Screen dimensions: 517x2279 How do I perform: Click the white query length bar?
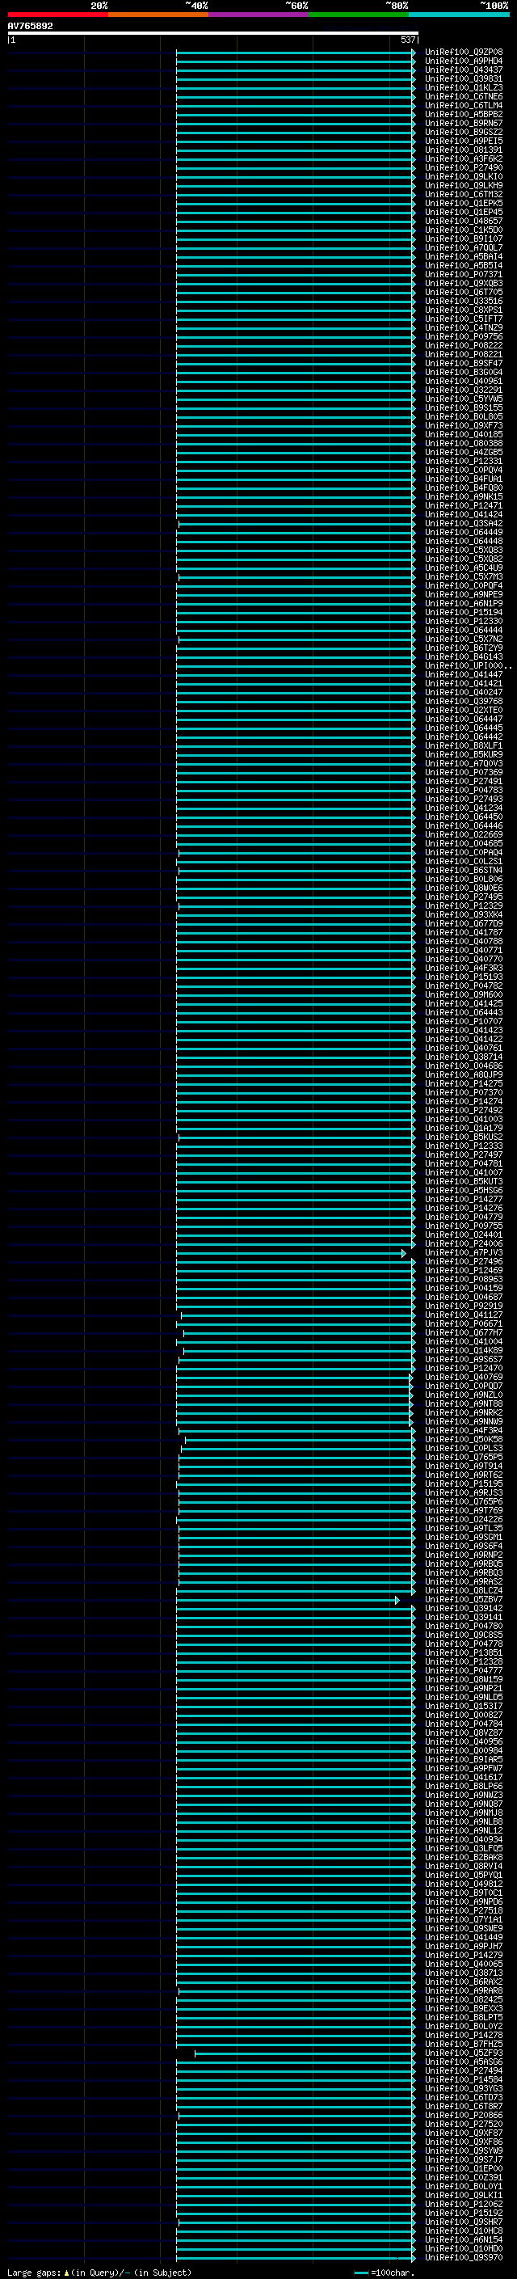point(213,34)
